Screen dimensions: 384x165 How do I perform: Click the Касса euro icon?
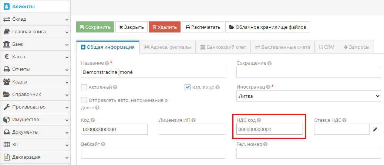coord(7,57)
